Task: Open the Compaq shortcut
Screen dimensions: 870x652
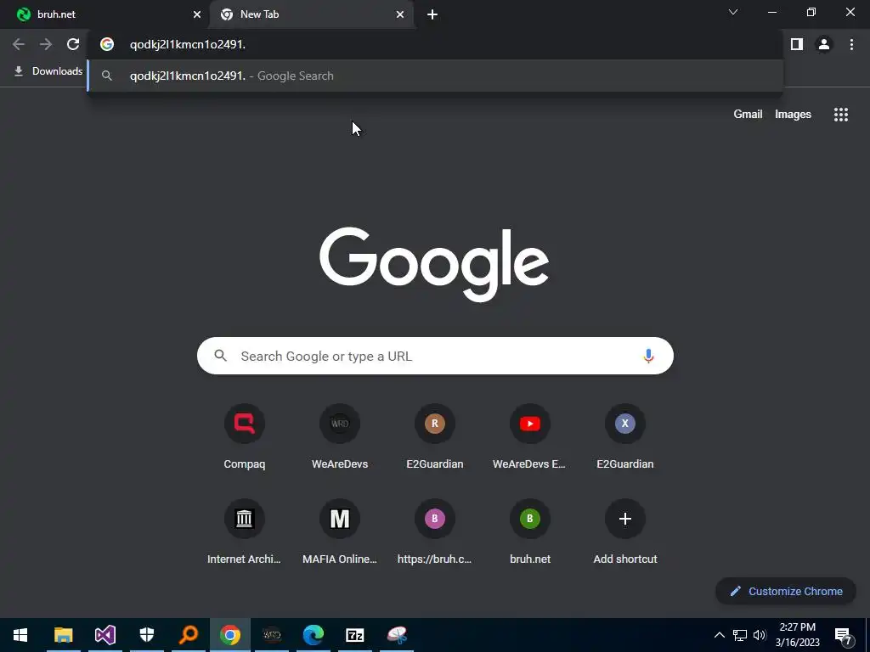Action: (x=245, y=438)
